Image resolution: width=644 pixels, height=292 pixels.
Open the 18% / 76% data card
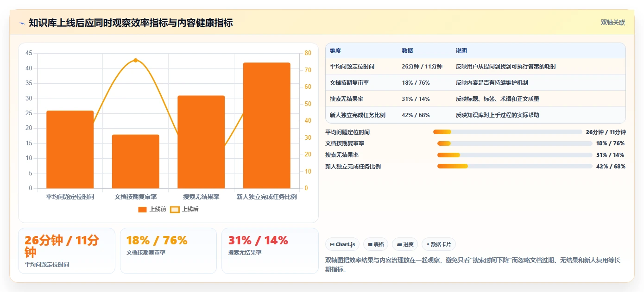(x=168, y=251)
